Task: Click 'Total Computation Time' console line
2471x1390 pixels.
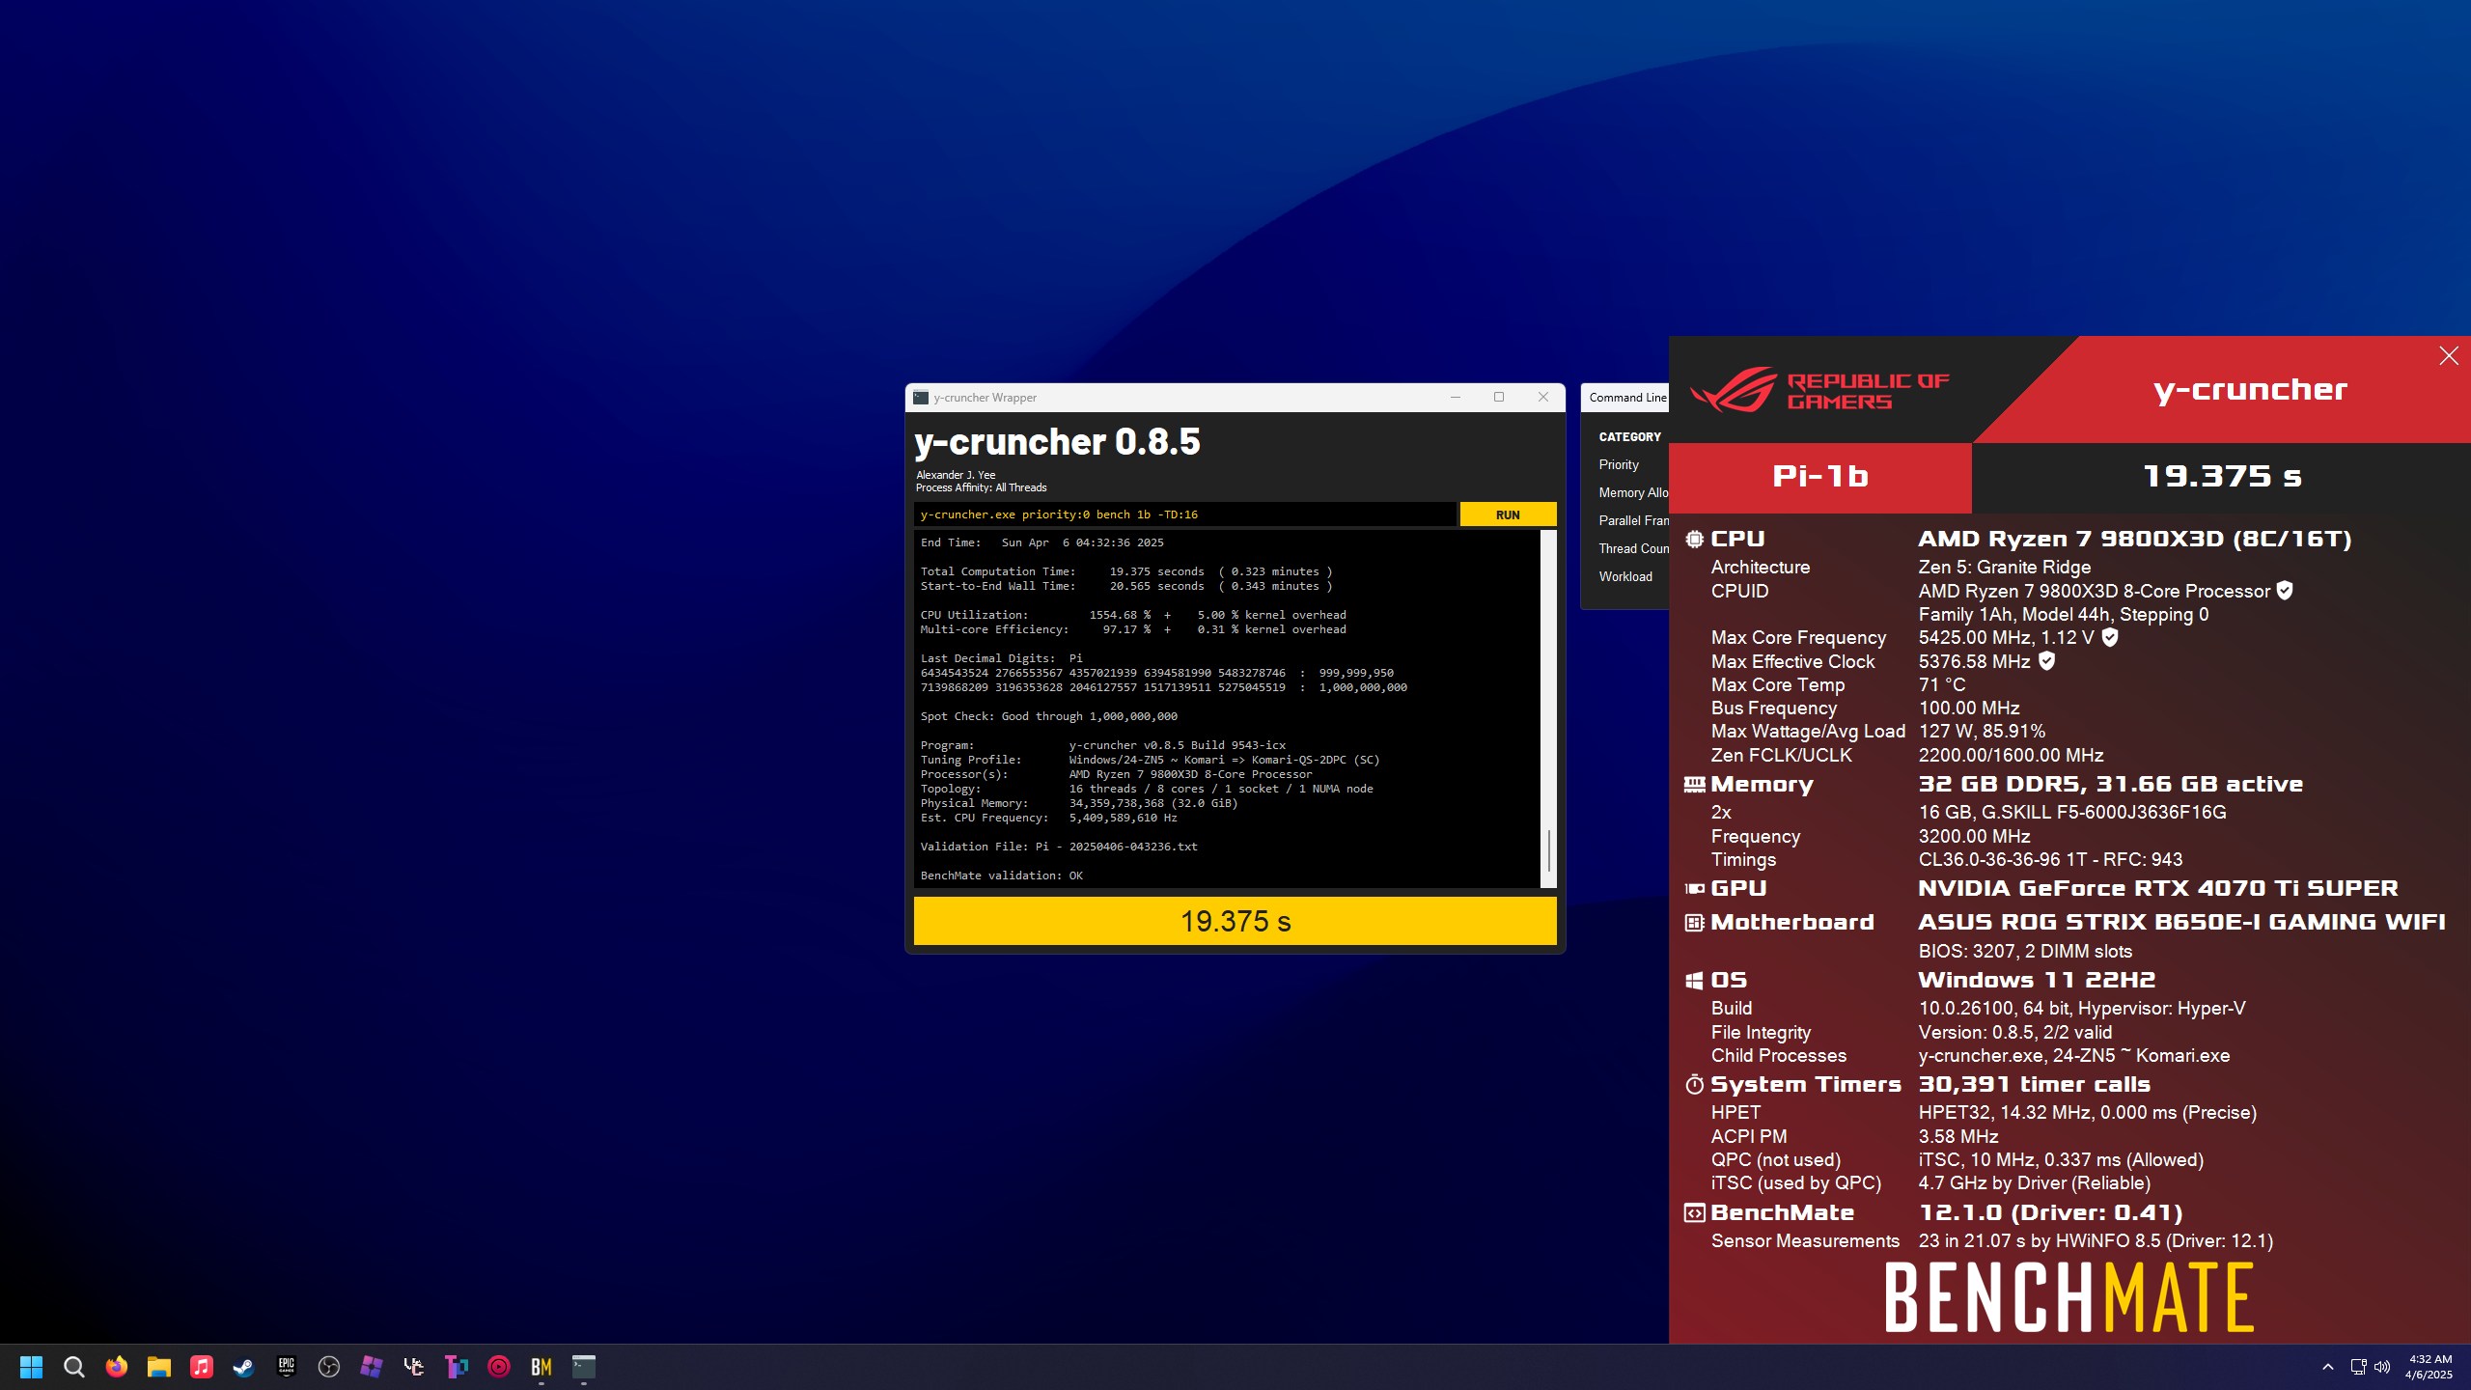Action: point(1126,571)
